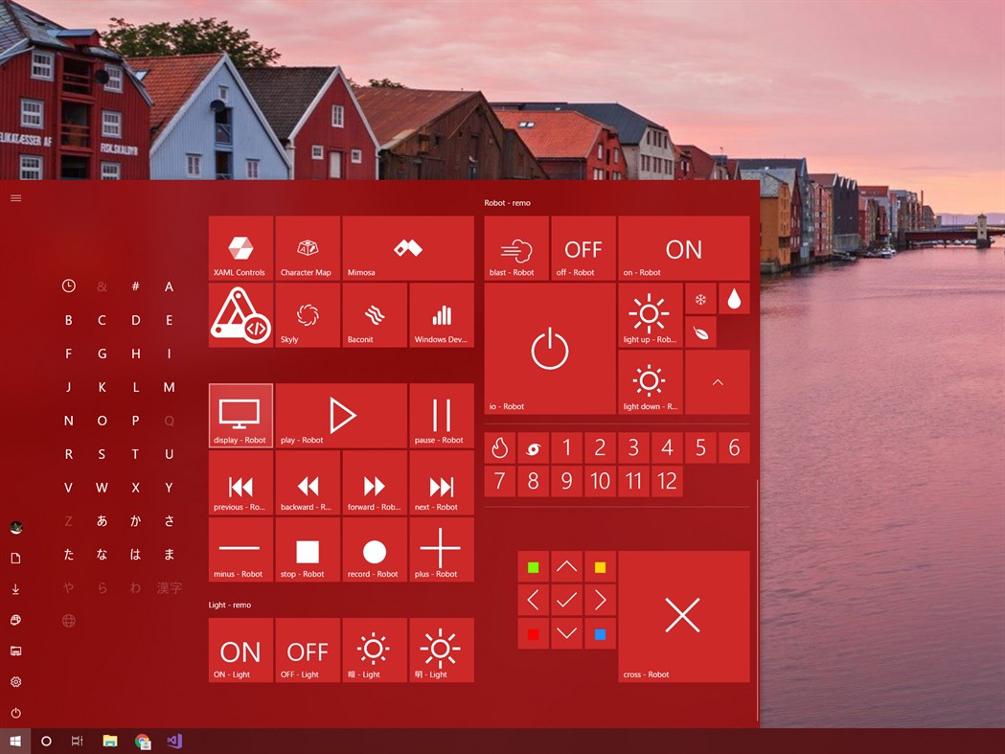Click the light down - Robot tile
Image resolution: width=1005 pixels, height=754 pixels.
pyautogui.click(x=651, y=382)
